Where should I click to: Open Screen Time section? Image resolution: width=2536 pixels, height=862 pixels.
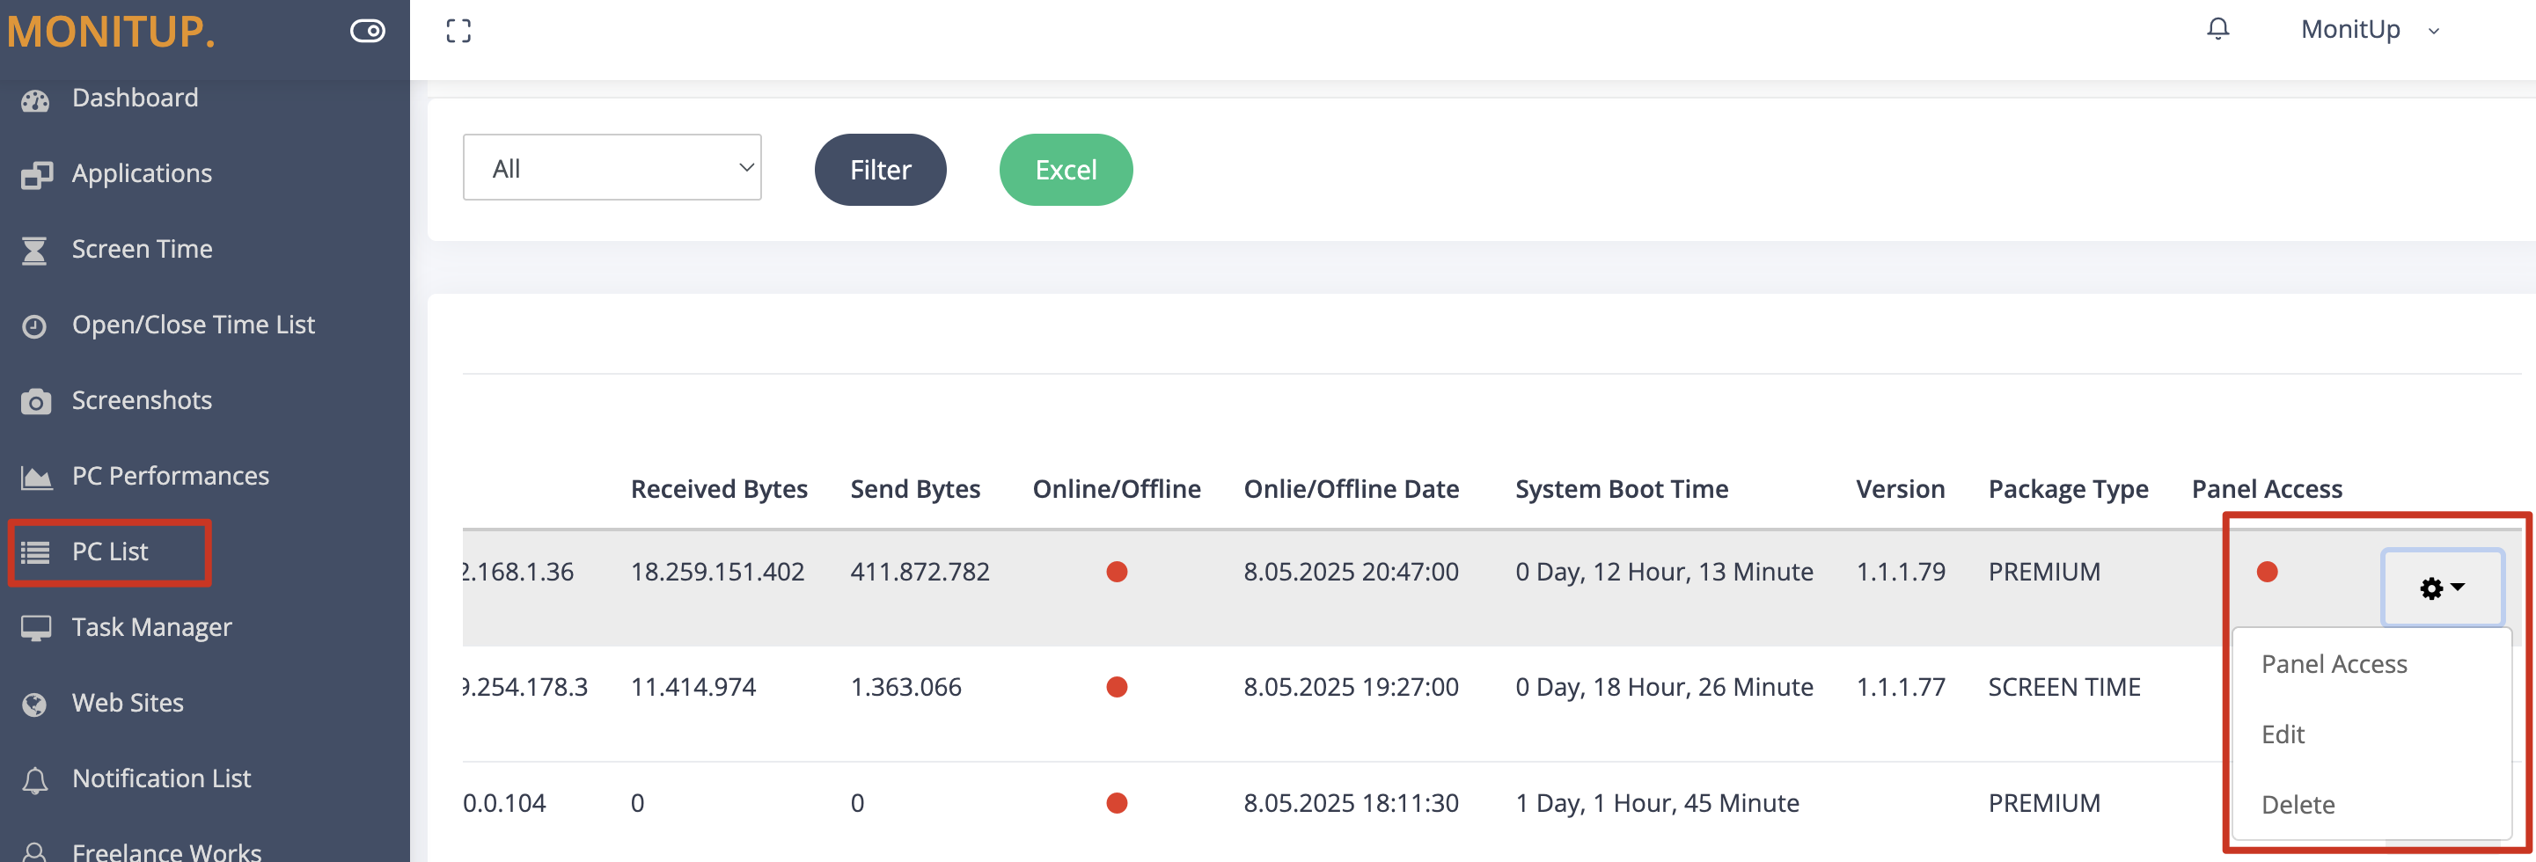(142, 249)
